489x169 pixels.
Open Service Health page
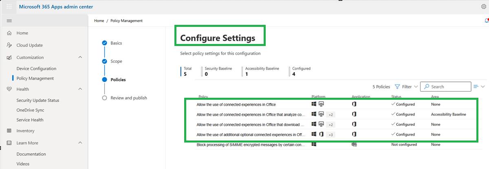tap(30, 120)
